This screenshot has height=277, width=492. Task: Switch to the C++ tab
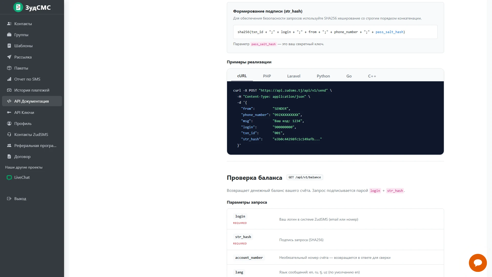click(x=372, y=76)
